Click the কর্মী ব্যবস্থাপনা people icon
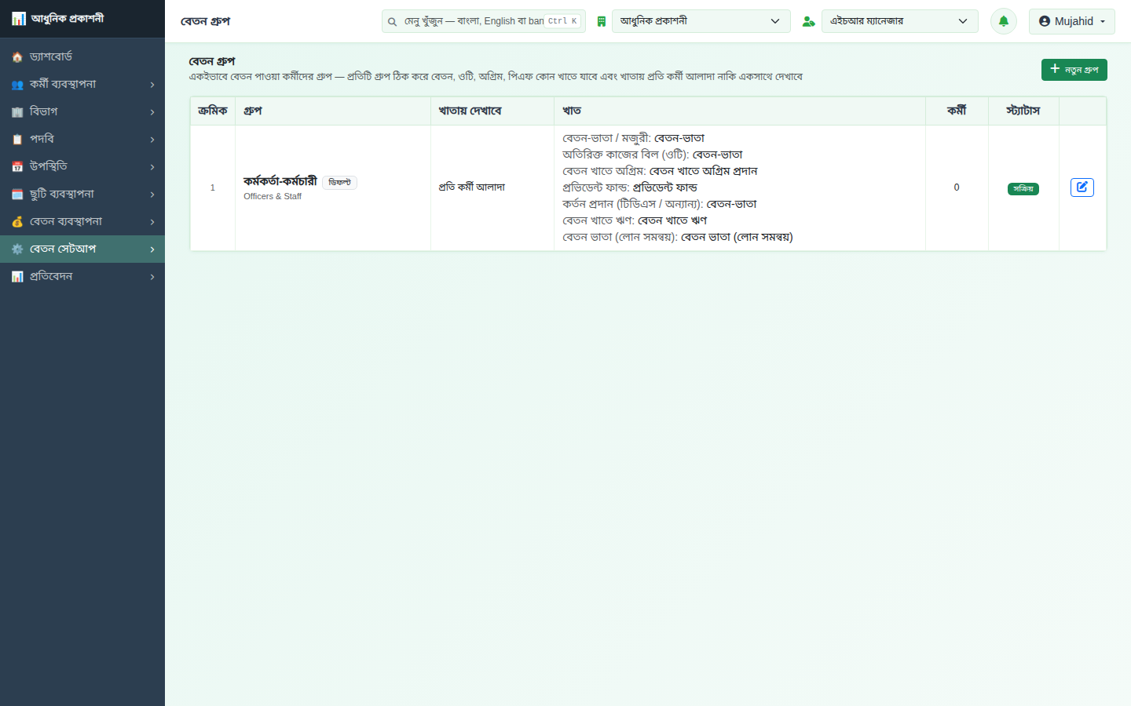The width and height of the screenshot is (1131, 706). click(17, 85)
